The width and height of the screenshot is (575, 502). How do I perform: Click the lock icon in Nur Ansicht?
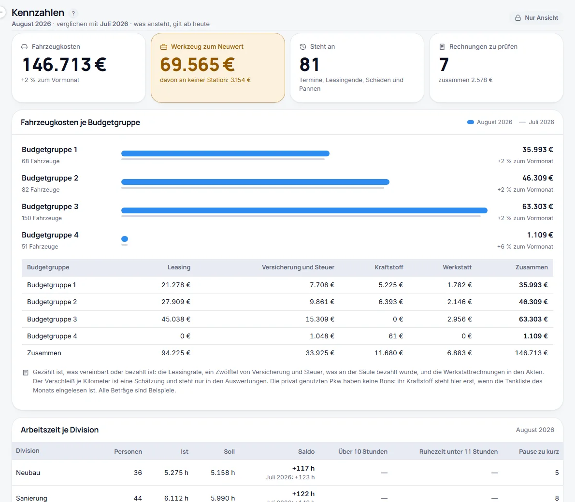(x=518, y=17)
